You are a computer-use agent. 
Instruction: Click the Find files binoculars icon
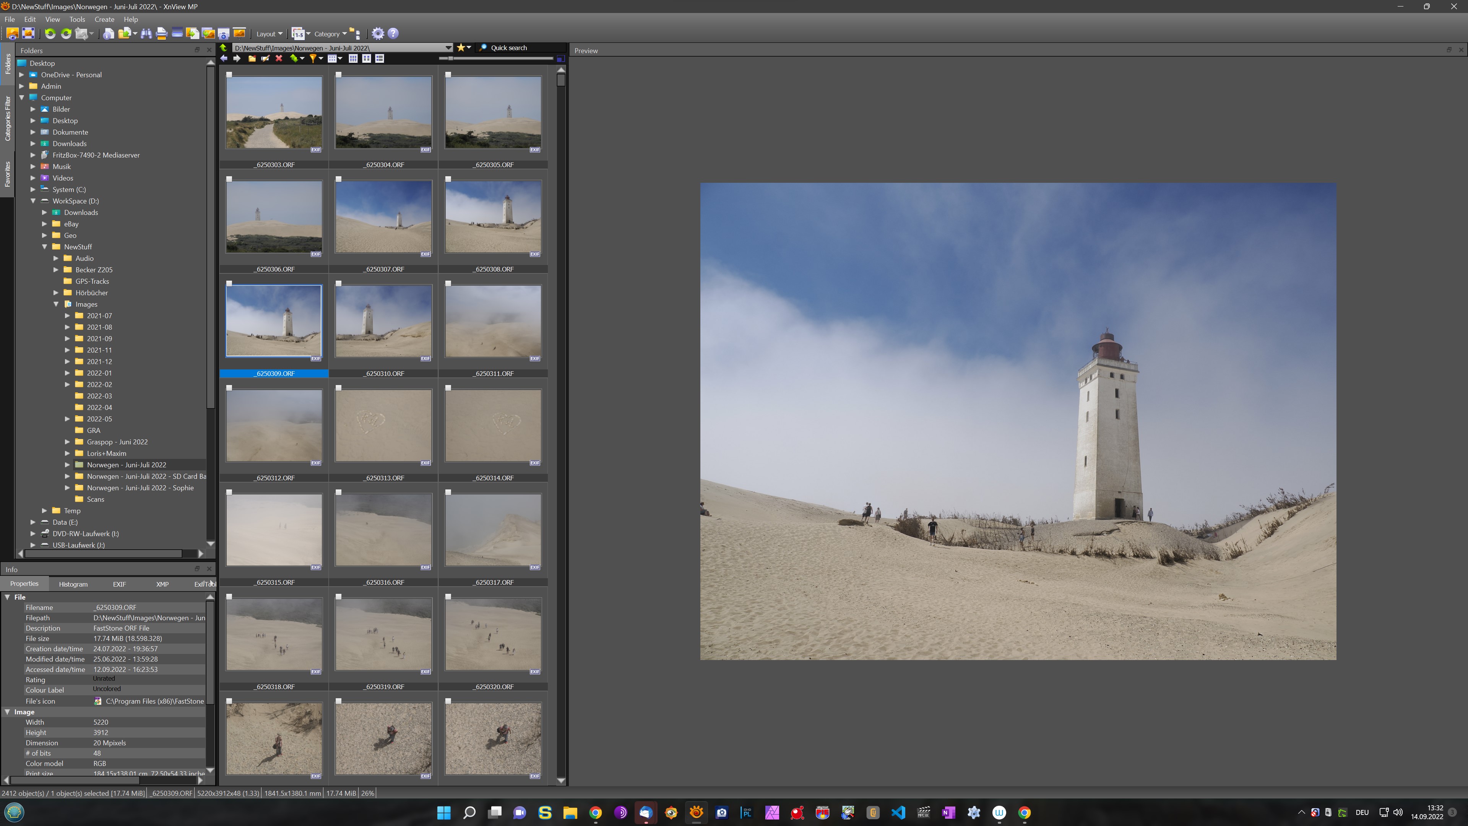(x=146, y=34)
